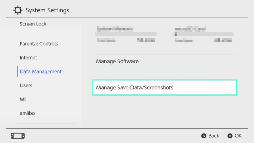Click the first blurred storage usage bar

click(126, 34)
